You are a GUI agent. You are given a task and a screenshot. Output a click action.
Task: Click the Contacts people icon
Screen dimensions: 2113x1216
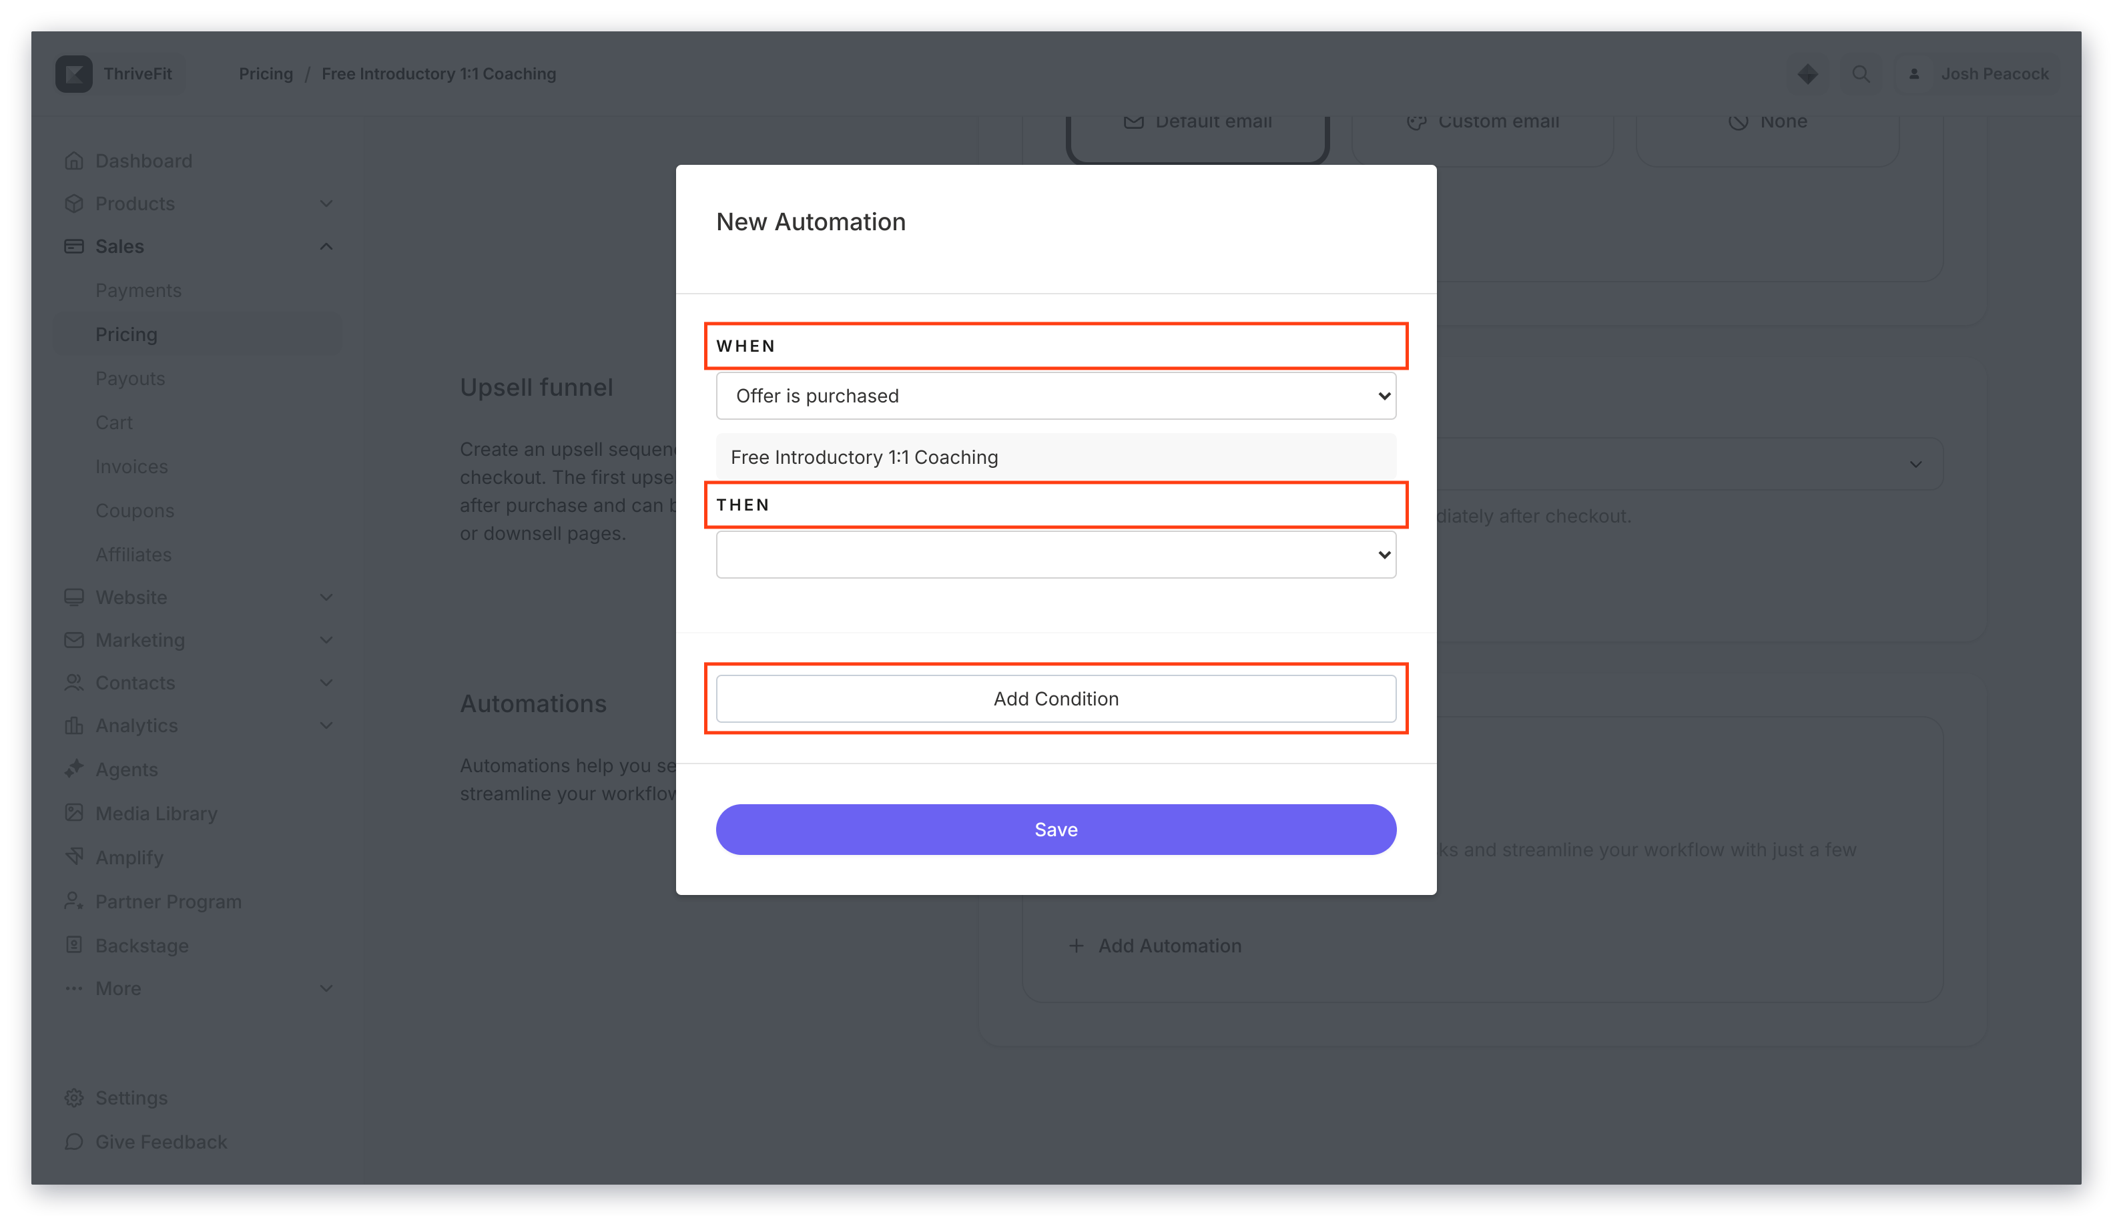click(x=73, y=682)
